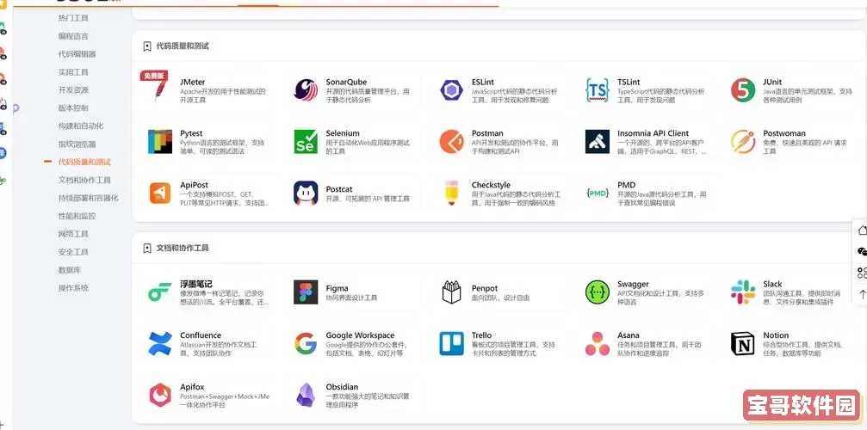
Task: Click the Notion title text
Action: [776, 335]
